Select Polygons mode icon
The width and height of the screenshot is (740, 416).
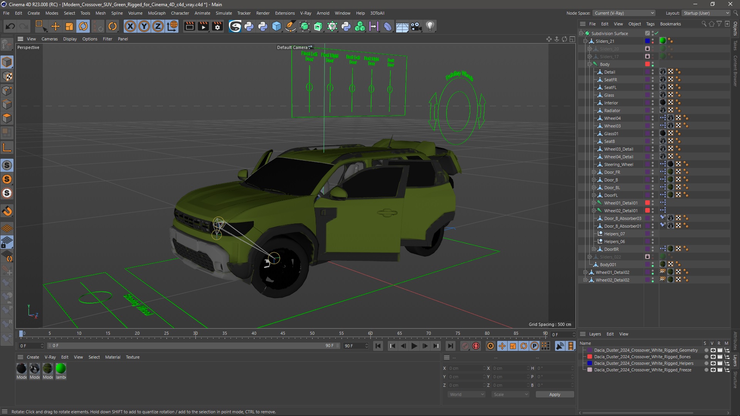click(7, 118)
